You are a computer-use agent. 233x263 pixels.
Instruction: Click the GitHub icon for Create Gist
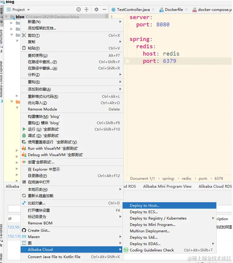(24, 230)
